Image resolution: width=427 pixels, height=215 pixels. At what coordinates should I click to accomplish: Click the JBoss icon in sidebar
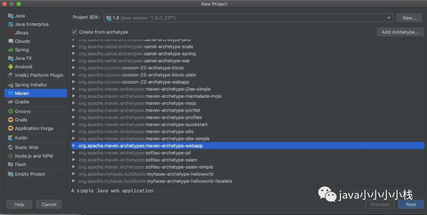[x=11, y=33]
